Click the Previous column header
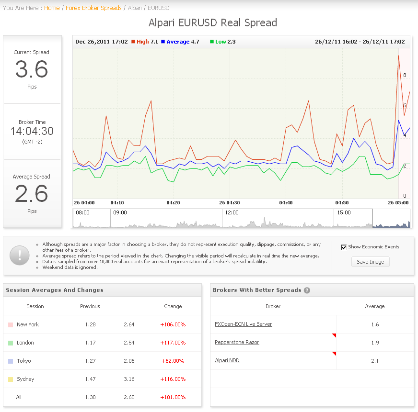Screen dimensions: 418x412 pyautogui.click(x=90, y=306)
